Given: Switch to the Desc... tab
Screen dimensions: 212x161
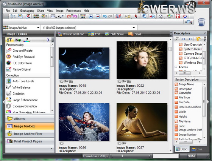Looking at the screenshot, I should (182, 149).
